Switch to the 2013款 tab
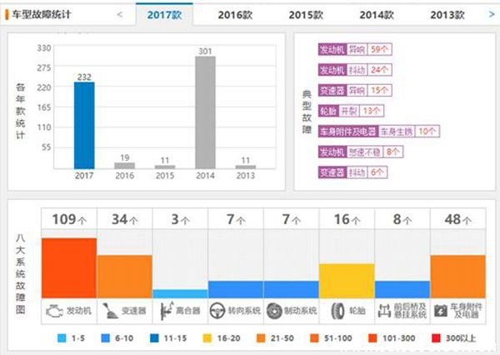 tap(448, 14)
